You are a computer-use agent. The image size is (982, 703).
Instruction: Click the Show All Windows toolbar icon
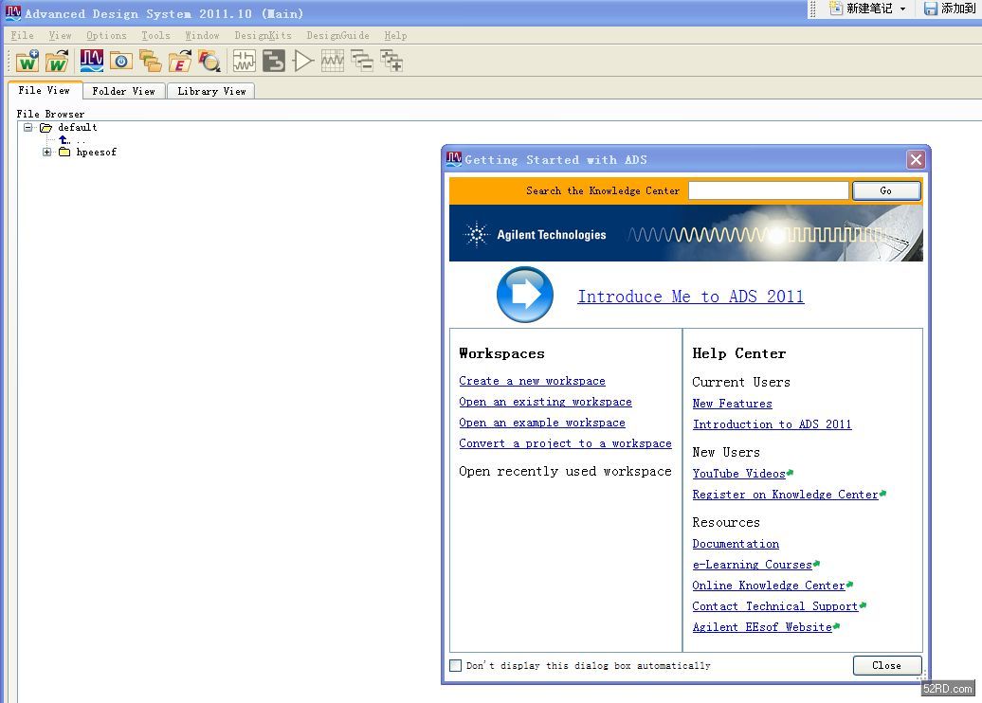(x=391, y=61)
